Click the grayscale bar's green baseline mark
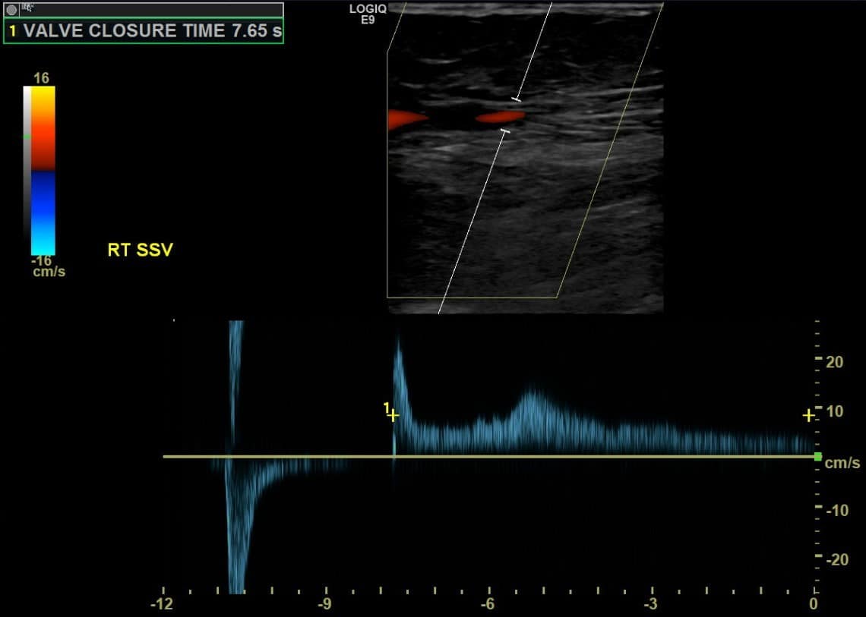 tap(27, 137)
